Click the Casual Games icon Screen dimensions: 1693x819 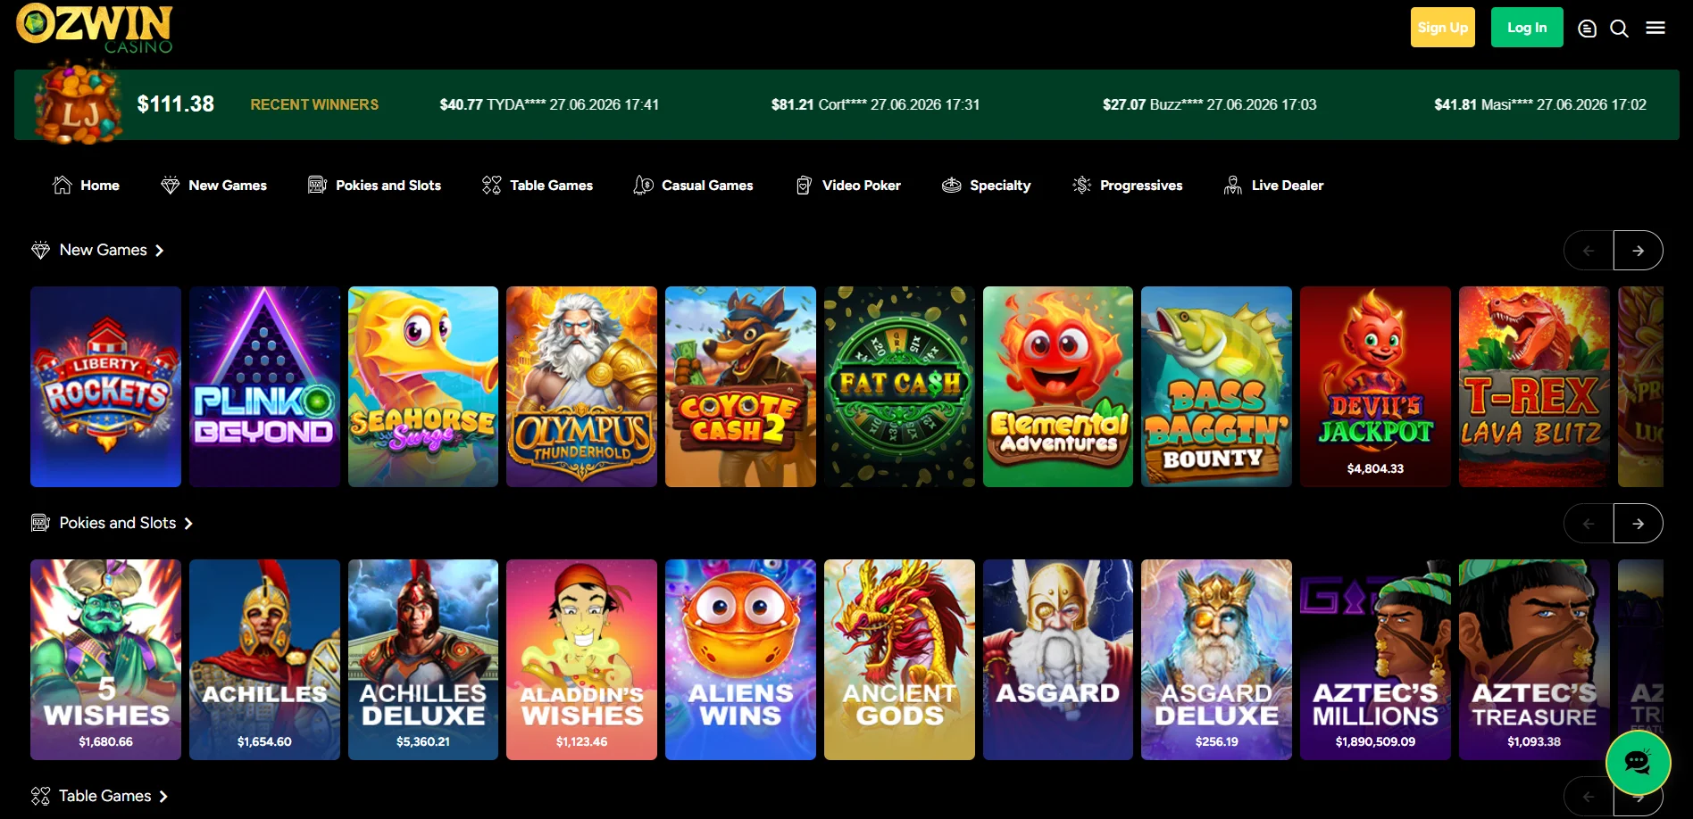[x=643, y=185]
